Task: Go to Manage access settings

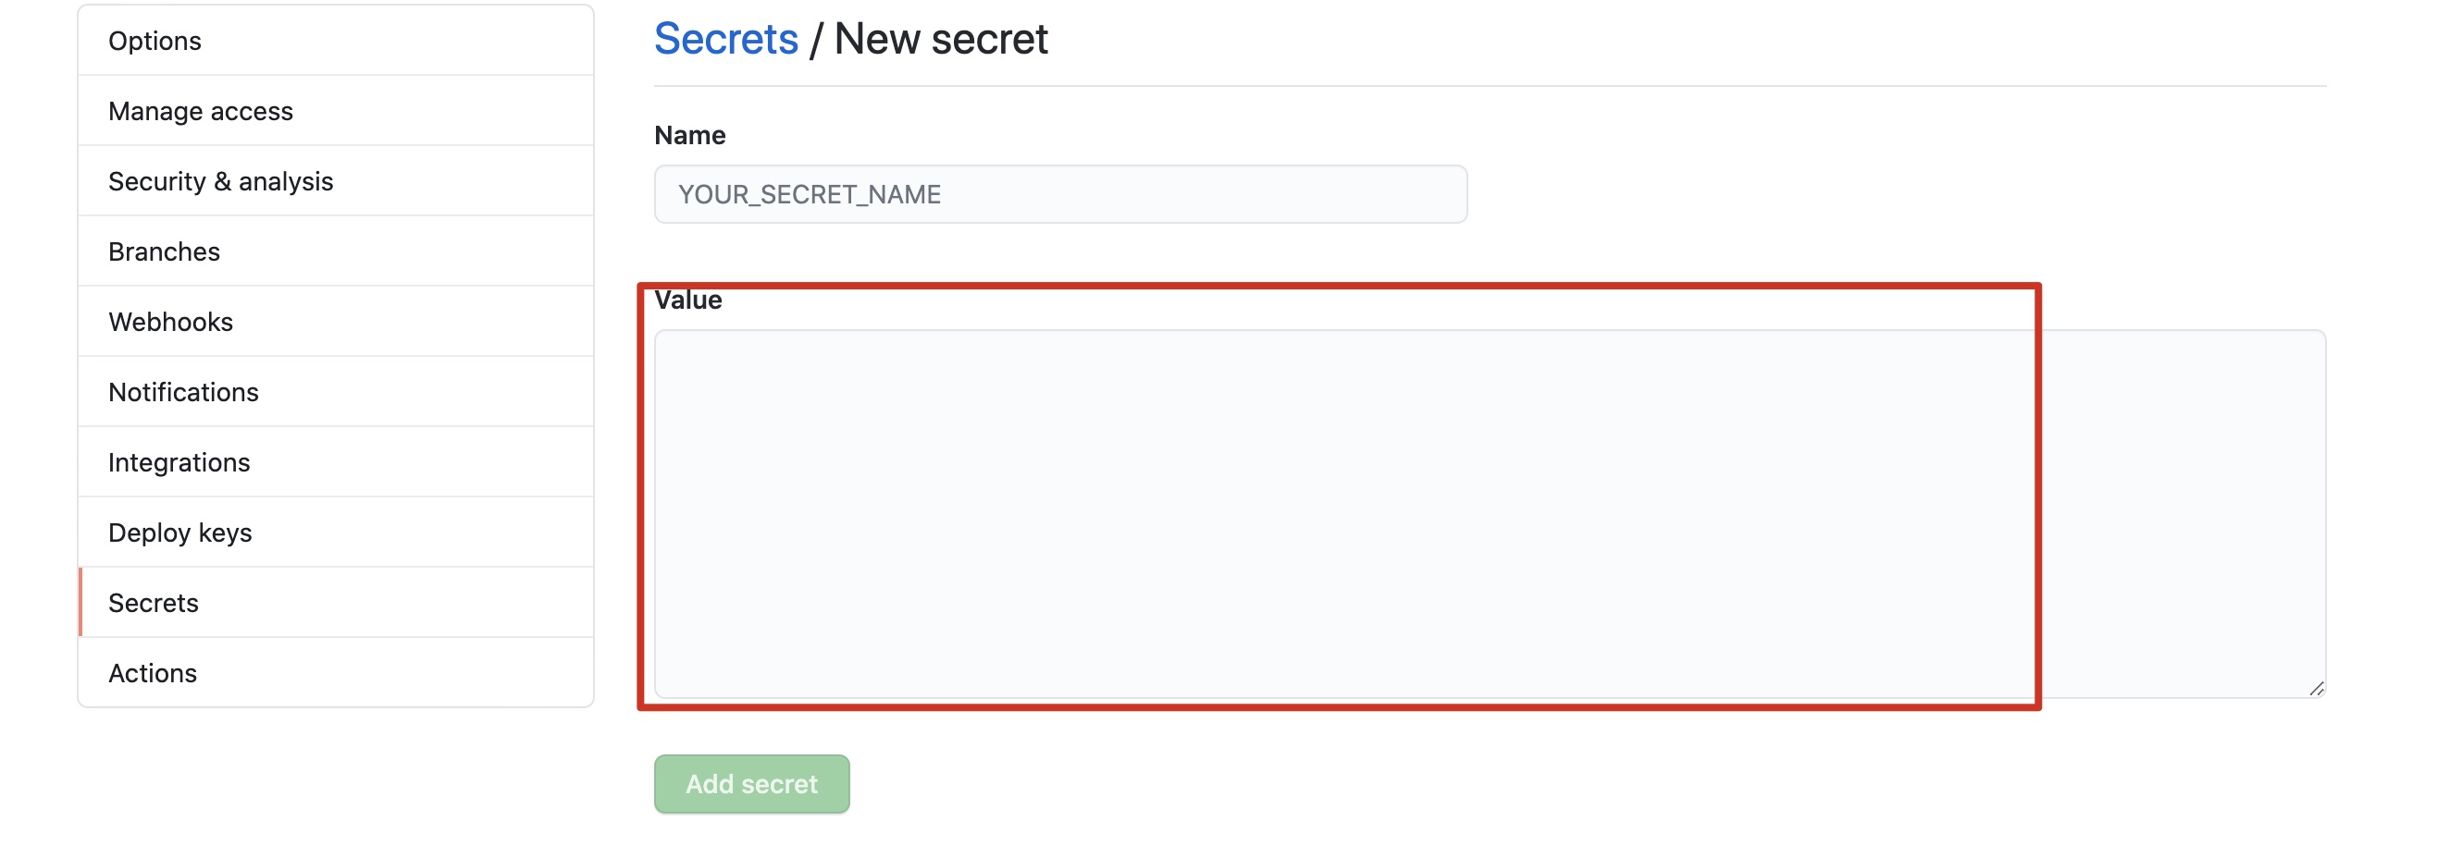Action: tap(201, 111)
